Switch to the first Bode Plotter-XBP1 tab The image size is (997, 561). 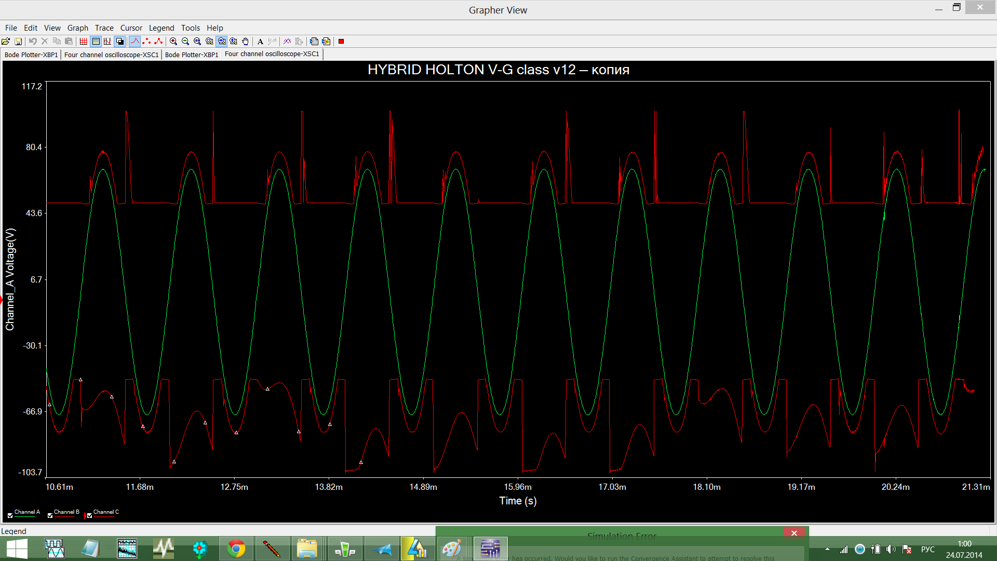coord(31,55)
